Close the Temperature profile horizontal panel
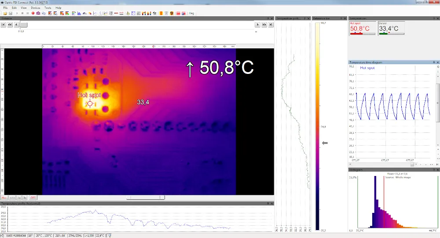The image size is (440, 238). point(272,204)
